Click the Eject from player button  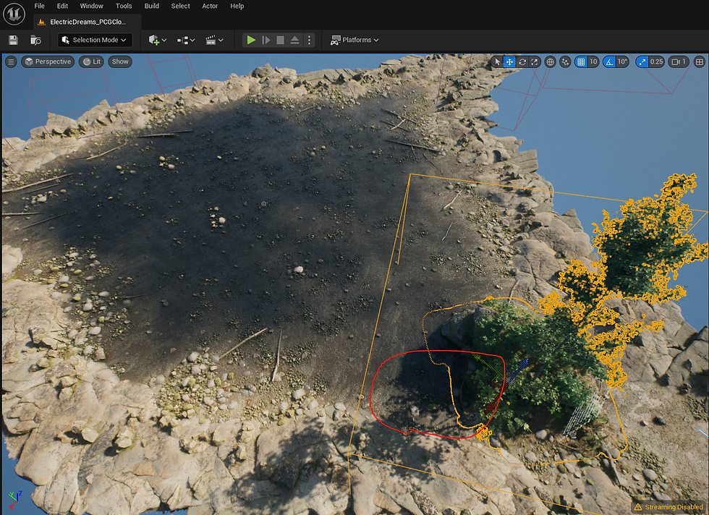tap(295, 41)
